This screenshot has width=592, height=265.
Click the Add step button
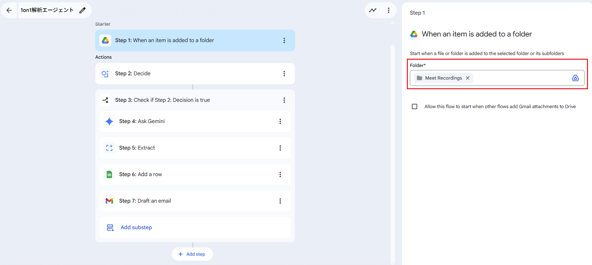192,254
